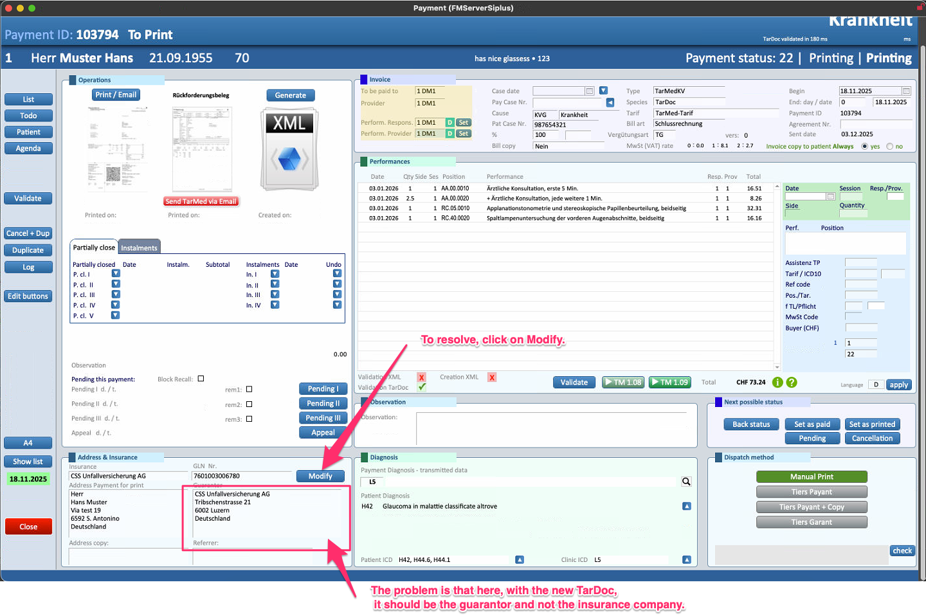Click the Modify button
Screen dimensions: 926x616
click(x=320, y=476)
